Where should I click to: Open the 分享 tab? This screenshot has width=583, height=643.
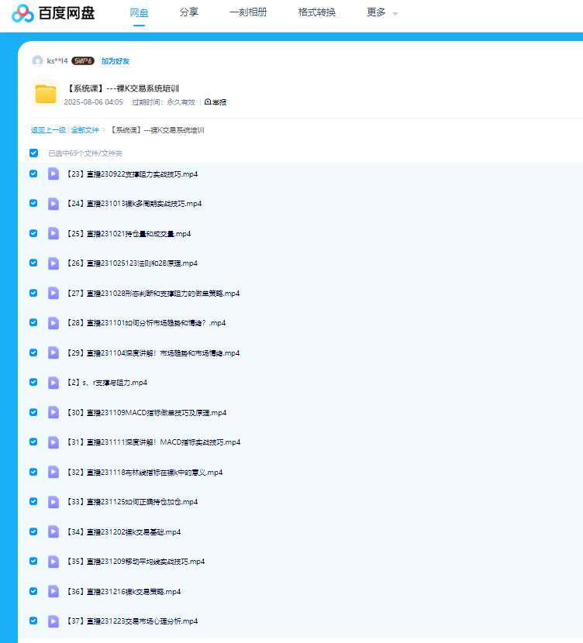coord(188,12)
